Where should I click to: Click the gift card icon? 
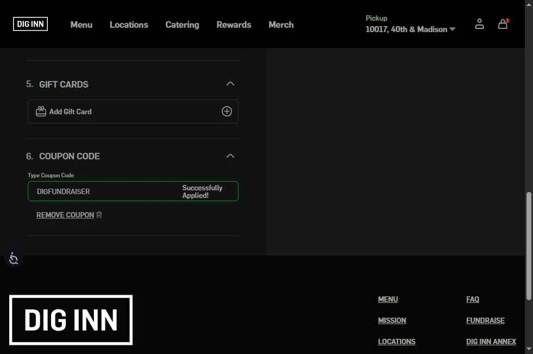coord(41,111)
